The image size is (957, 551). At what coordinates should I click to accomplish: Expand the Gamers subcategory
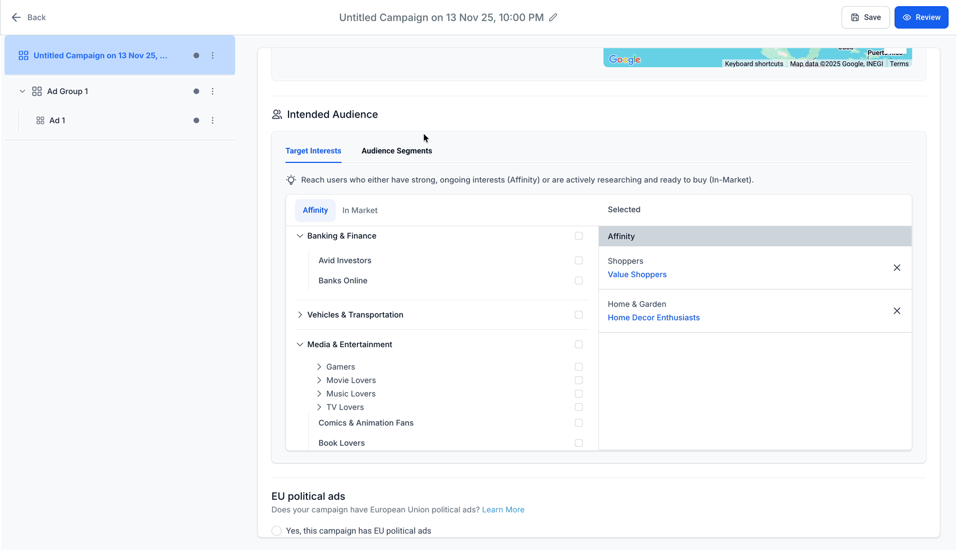click(x=319, y=367)
